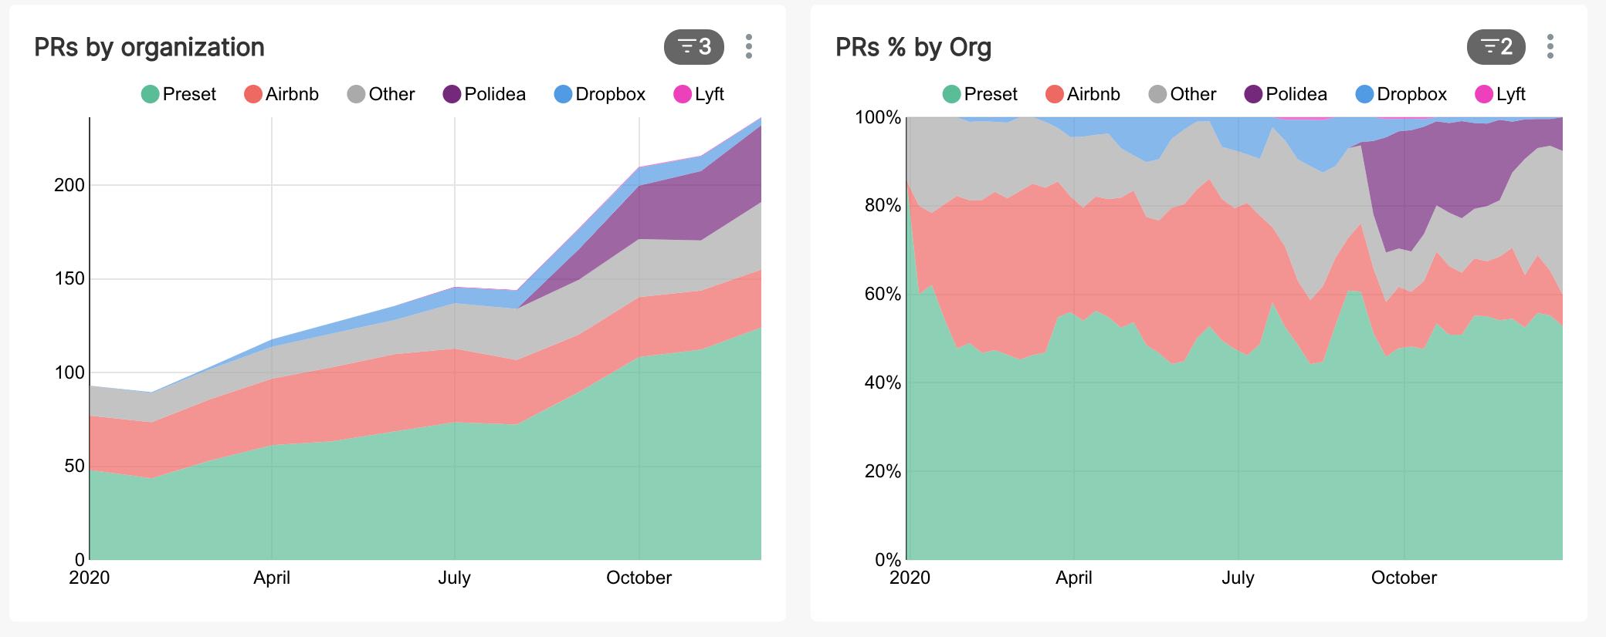Screen dimensions: 1606x637
Task: Hide Polidea series in PRs by organization legend
Action: (x=484, y=94)
